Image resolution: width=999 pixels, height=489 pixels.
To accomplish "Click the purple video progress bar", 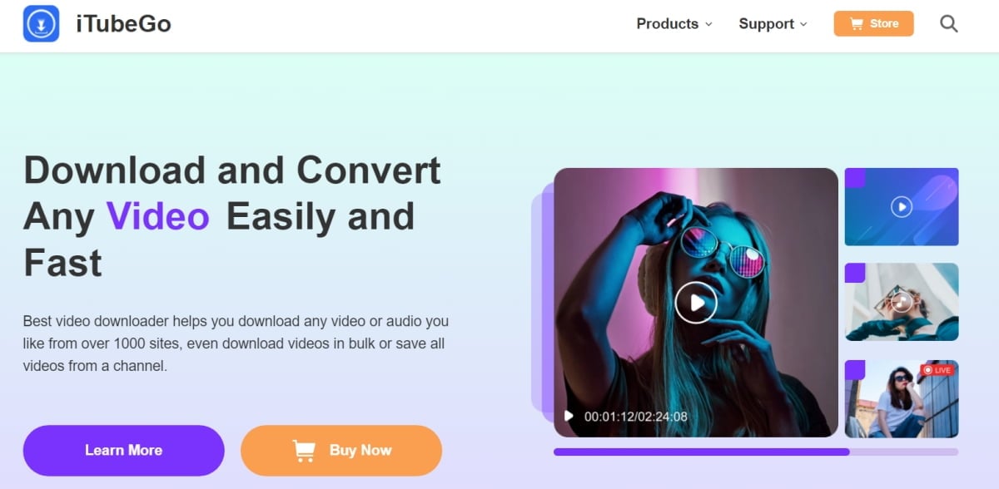I will coord(756,452).
